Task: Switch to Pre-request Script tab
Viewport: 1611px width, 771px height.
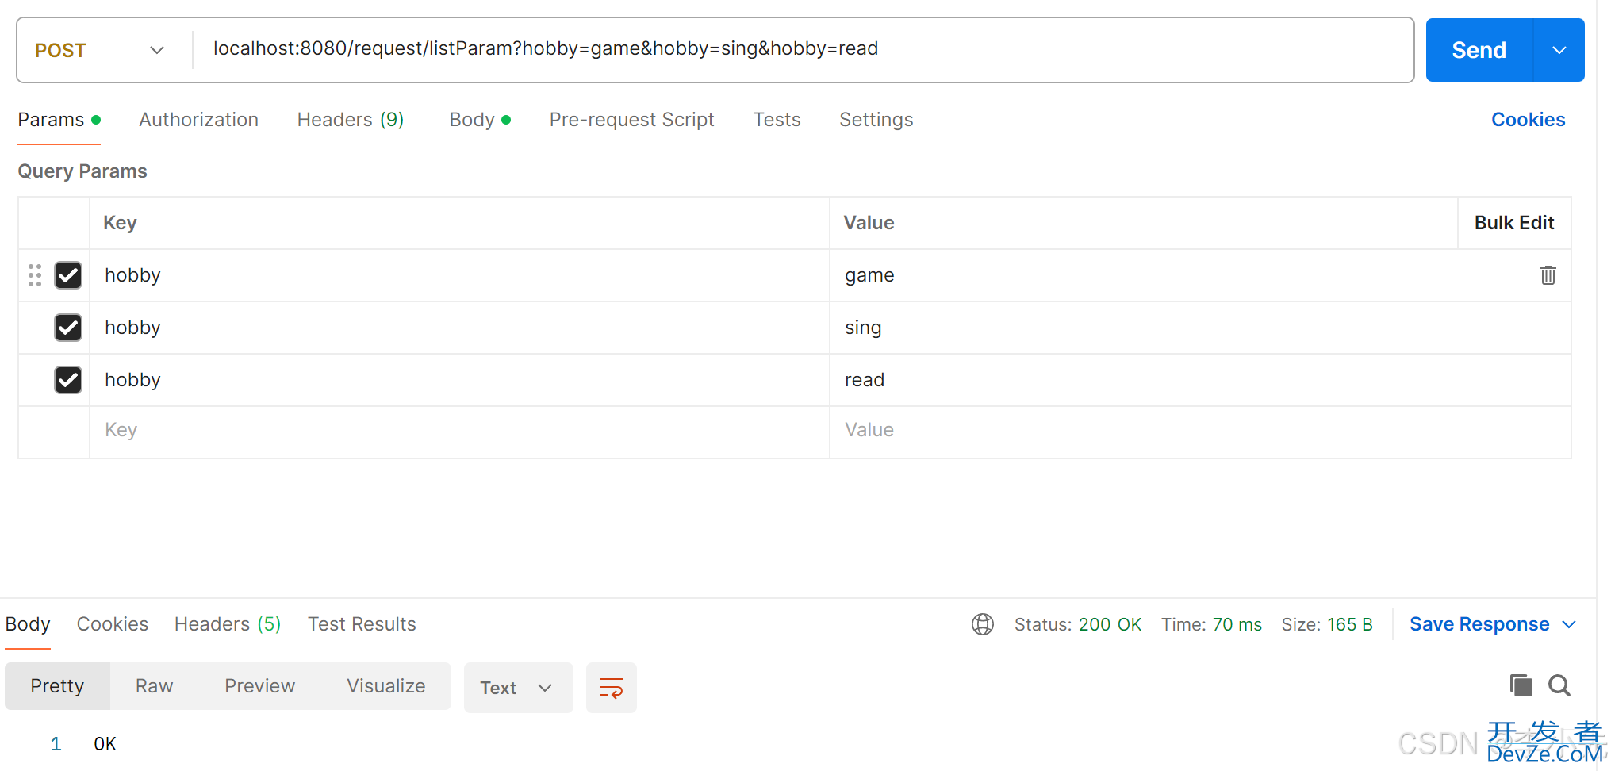Action: click(631, 120)
